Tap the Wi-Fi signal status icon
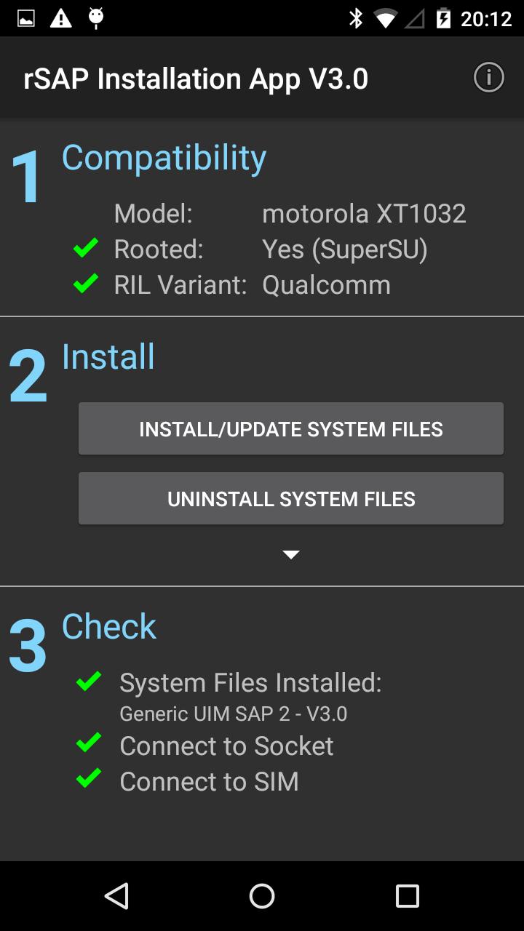This screenshot has width=524, height=931. click(385, 18)
